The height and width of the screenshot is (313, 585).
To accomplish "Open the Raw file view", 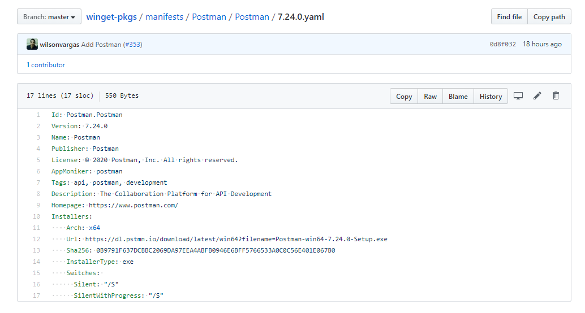I will (430, 97).
